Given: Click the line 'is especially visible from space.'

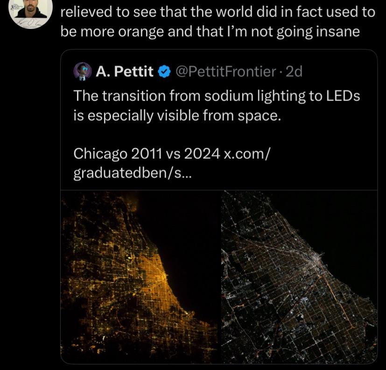Looking at the screenshot, I should [x=177, y=114].
